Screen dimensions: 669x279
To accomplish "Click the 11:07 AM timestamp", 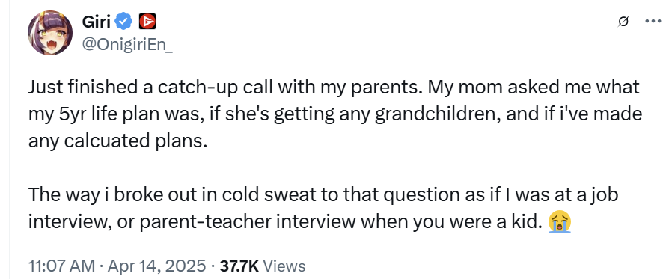I will tap(62, 266).
